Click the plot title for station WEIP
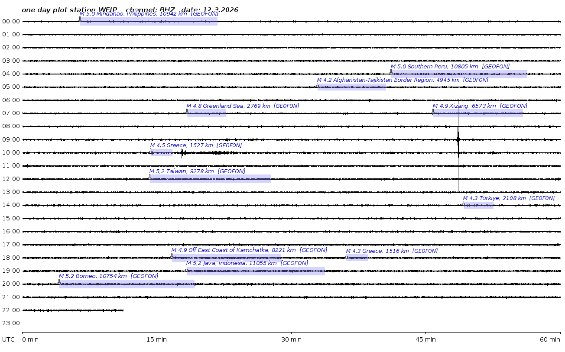 pos(130,10)
